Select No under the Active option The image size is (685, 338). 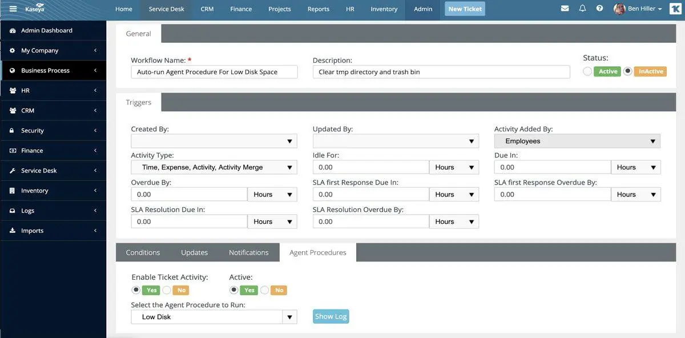pos(264,290)
